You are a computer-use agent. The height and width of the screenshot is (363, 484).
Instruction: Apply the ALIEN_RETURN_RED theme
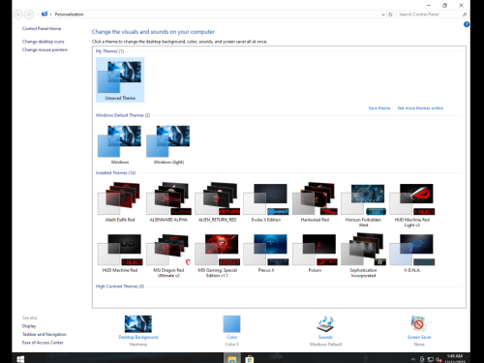tap(218, 201)
